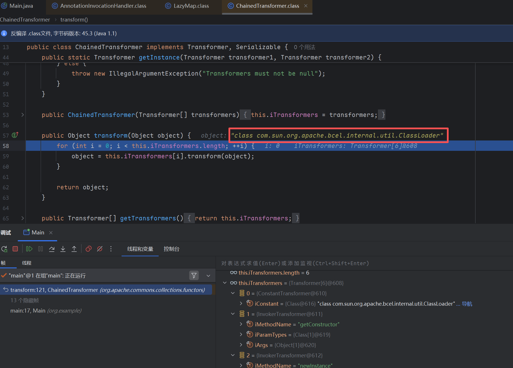Toggle the frames filter button
The height and width of the screenshot is (368, 513).
tap(194, 276)
